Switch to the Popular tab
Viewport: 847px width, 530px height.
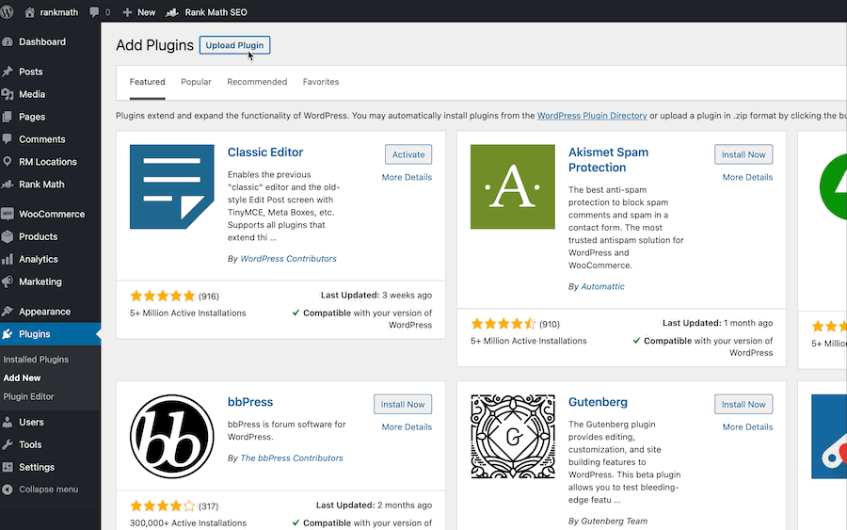[x=196, y=82]
